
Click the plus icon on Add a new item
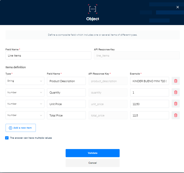click(11, 128)
